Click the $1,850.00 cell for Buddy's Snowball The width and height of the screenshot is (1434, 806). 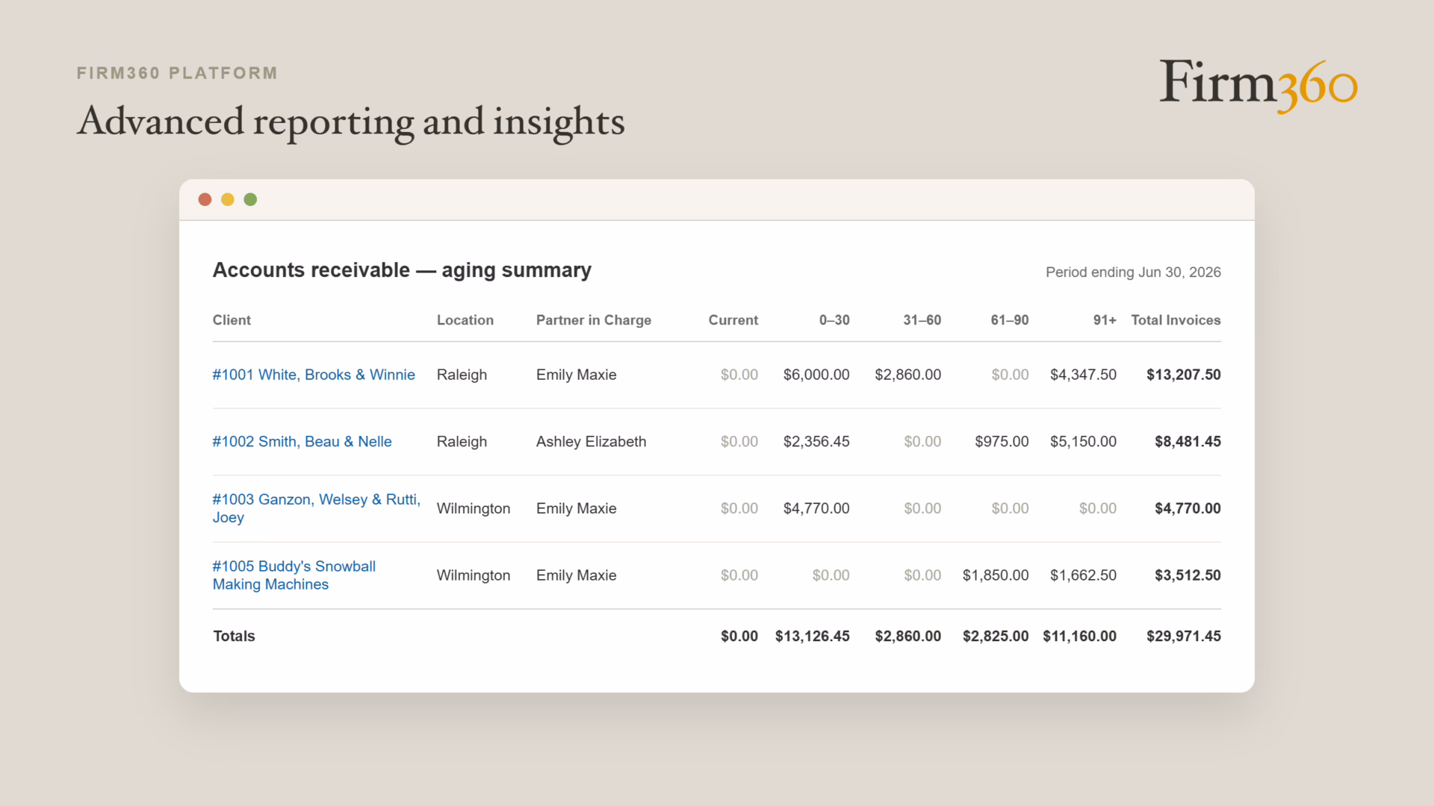click(996, 575)
